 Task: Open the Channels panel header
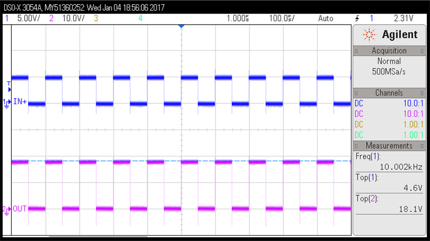click(x=389, y=93)
